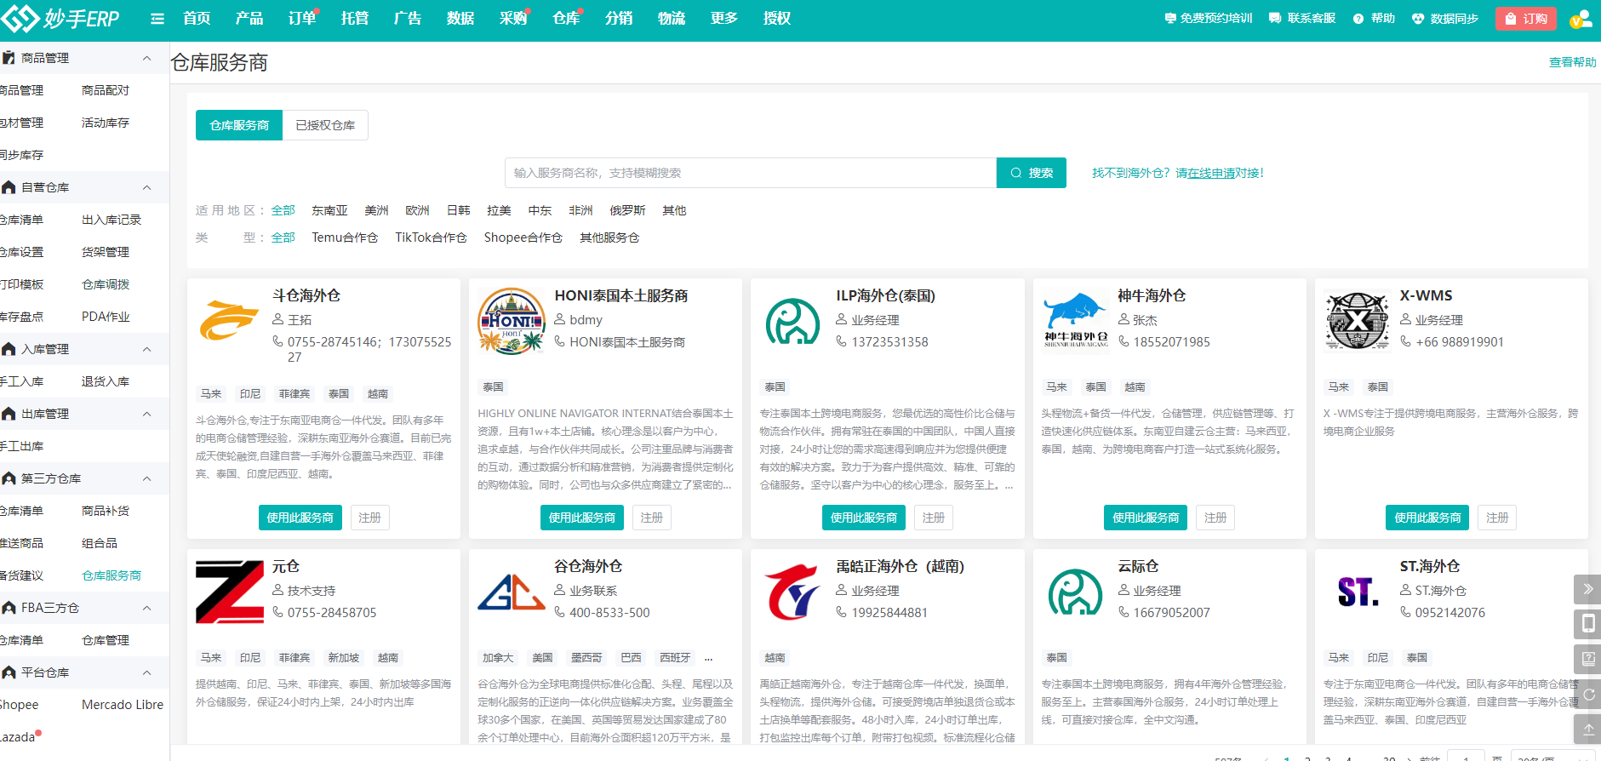The image size is (1601, 761).
Task: Click the HONI泰国本土服务商 logo
Action: pyautogui.click(x=512, y=321)
